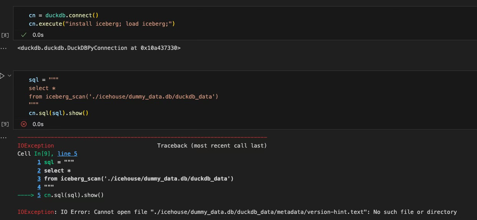The width and height of the screenshot is (477, 220).
Task: Click traceback line number 1 link
Action: pyautogui.click(x=39, y=162)
